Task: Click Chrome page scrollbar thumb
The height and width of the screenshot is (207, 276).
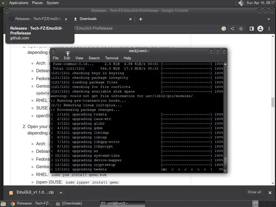Action: coord(273,102)
